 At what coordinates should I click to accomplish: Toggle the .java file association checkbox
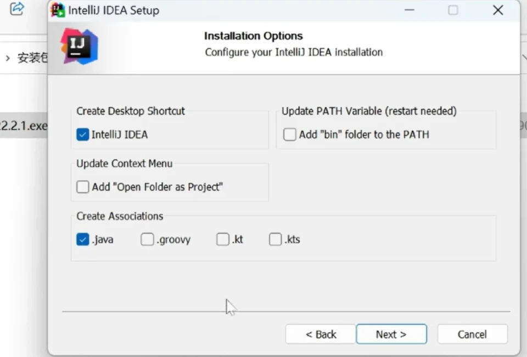coord(83,240)
